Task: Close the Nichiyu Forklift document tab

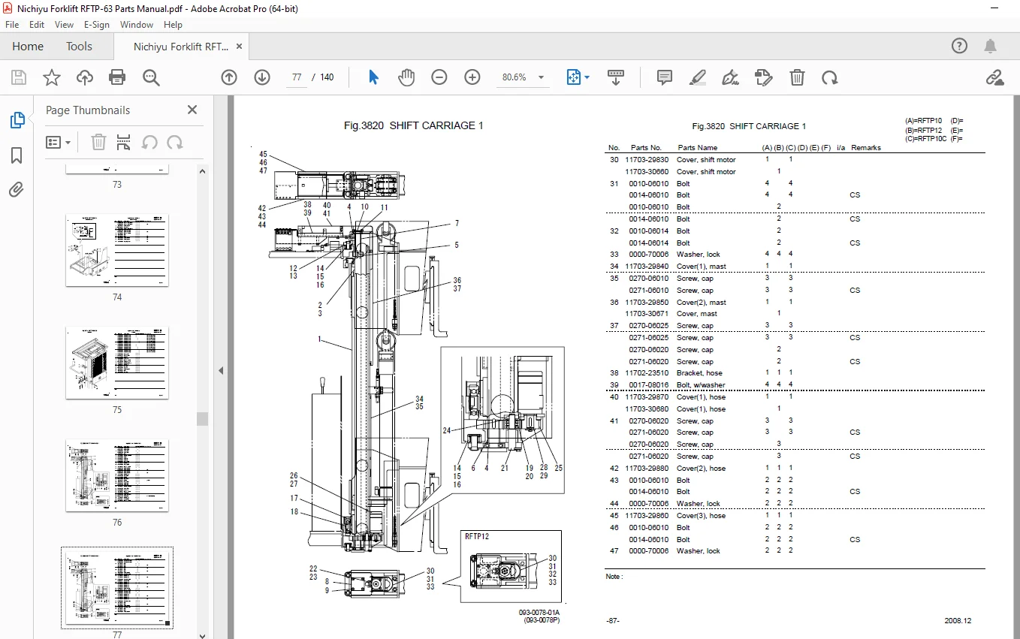Action: [240, 47]
